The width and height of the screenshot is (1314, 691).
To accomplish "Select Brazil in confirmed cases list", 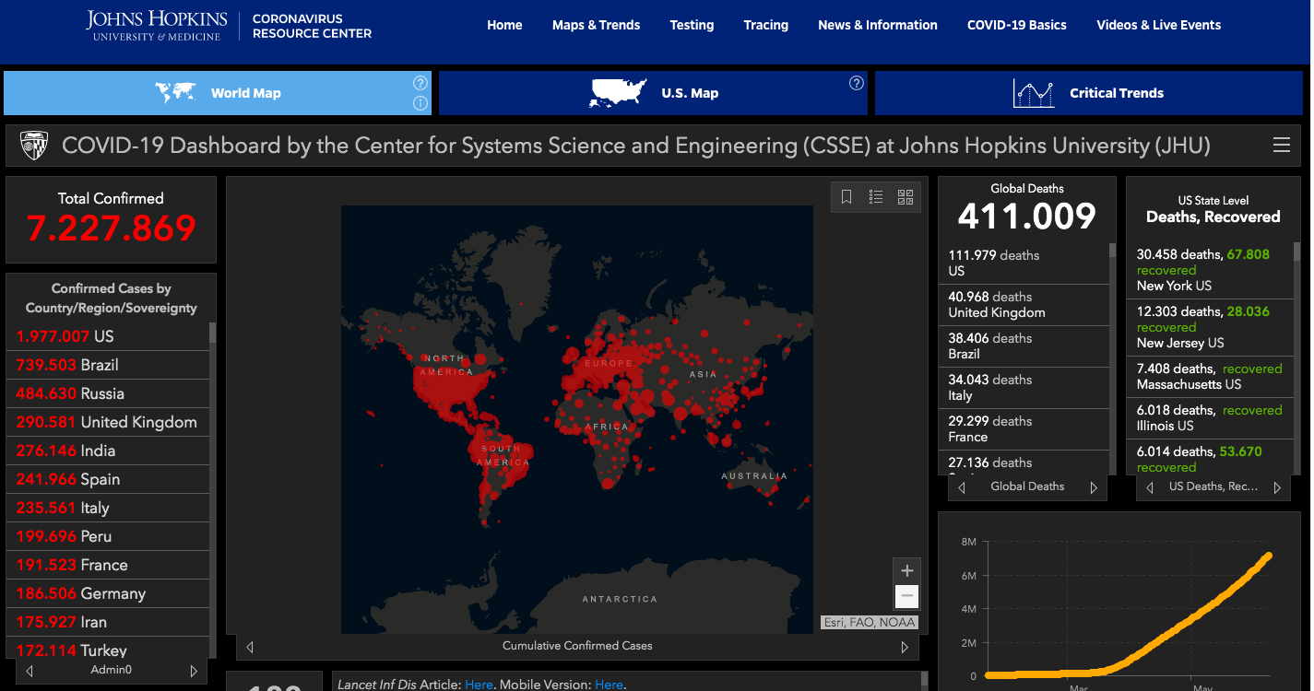I will tap(99, 365).
